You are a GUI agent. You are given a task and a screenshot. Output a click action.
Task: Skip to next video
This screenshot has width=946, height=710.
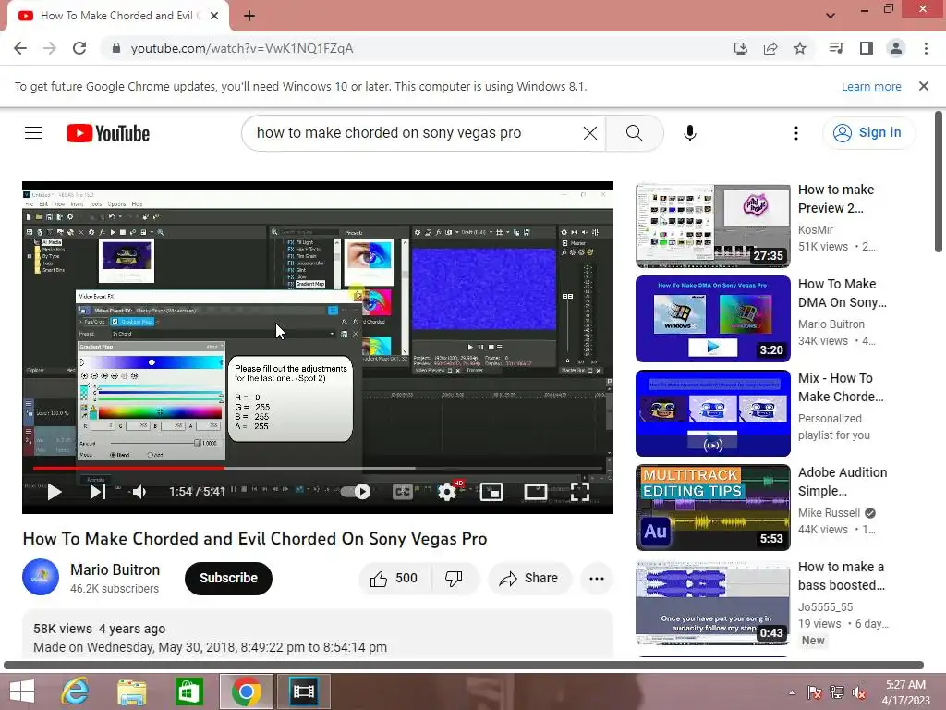(98, 492)
